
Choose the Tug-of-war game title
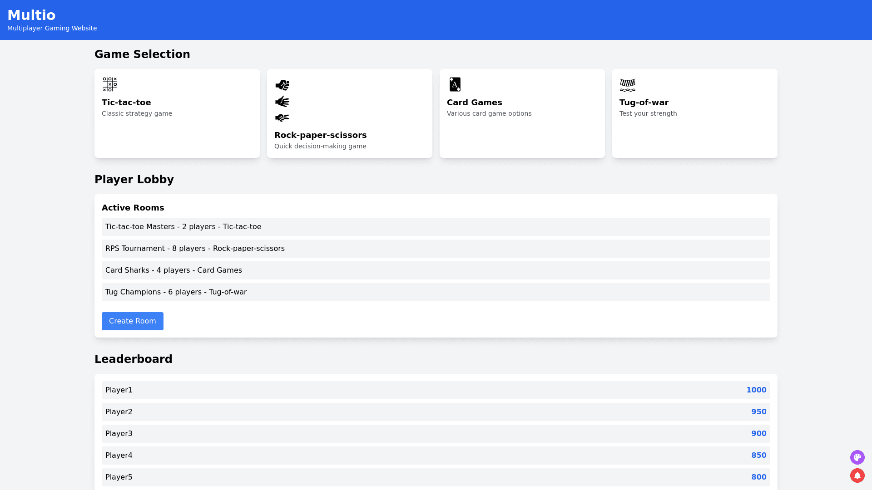click(x=644, y=103)
